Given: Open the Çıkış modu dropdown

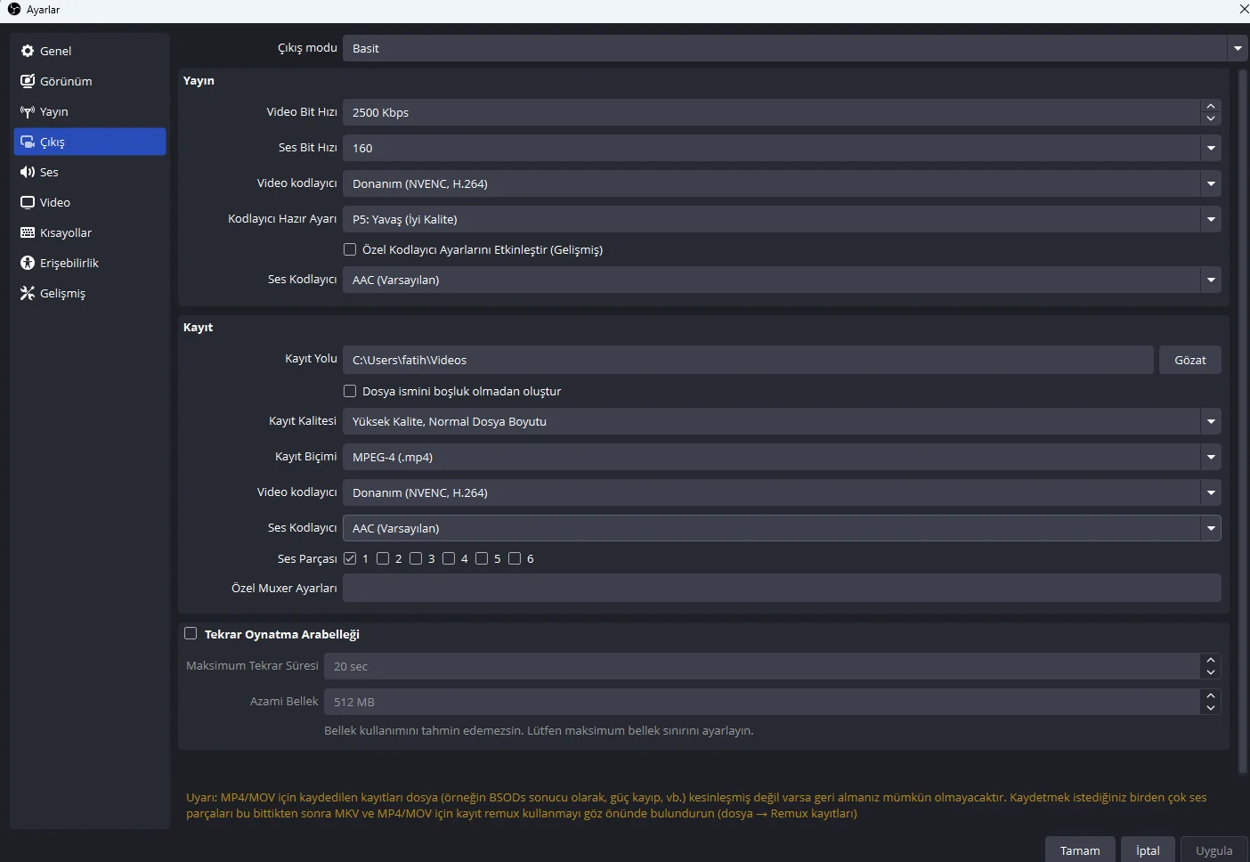Looking at the screenshot, I should [x=794, y=48].
